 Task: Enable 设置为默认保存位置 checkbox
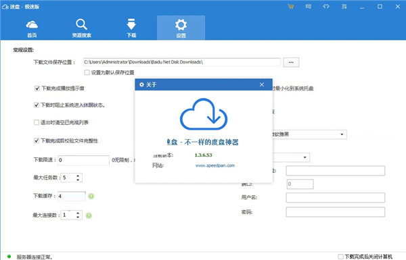coord(87,72)
